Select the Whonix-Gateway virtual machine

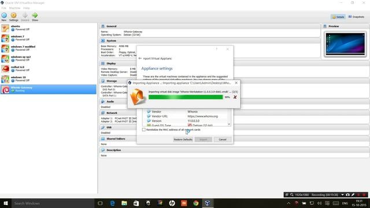coord(49,90)
